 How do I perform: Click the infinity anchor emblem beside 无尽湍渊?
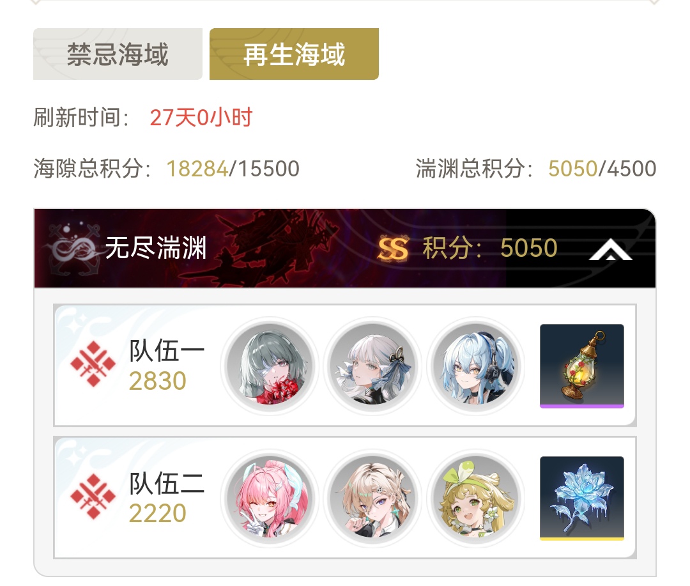click(x=73, y=249)
